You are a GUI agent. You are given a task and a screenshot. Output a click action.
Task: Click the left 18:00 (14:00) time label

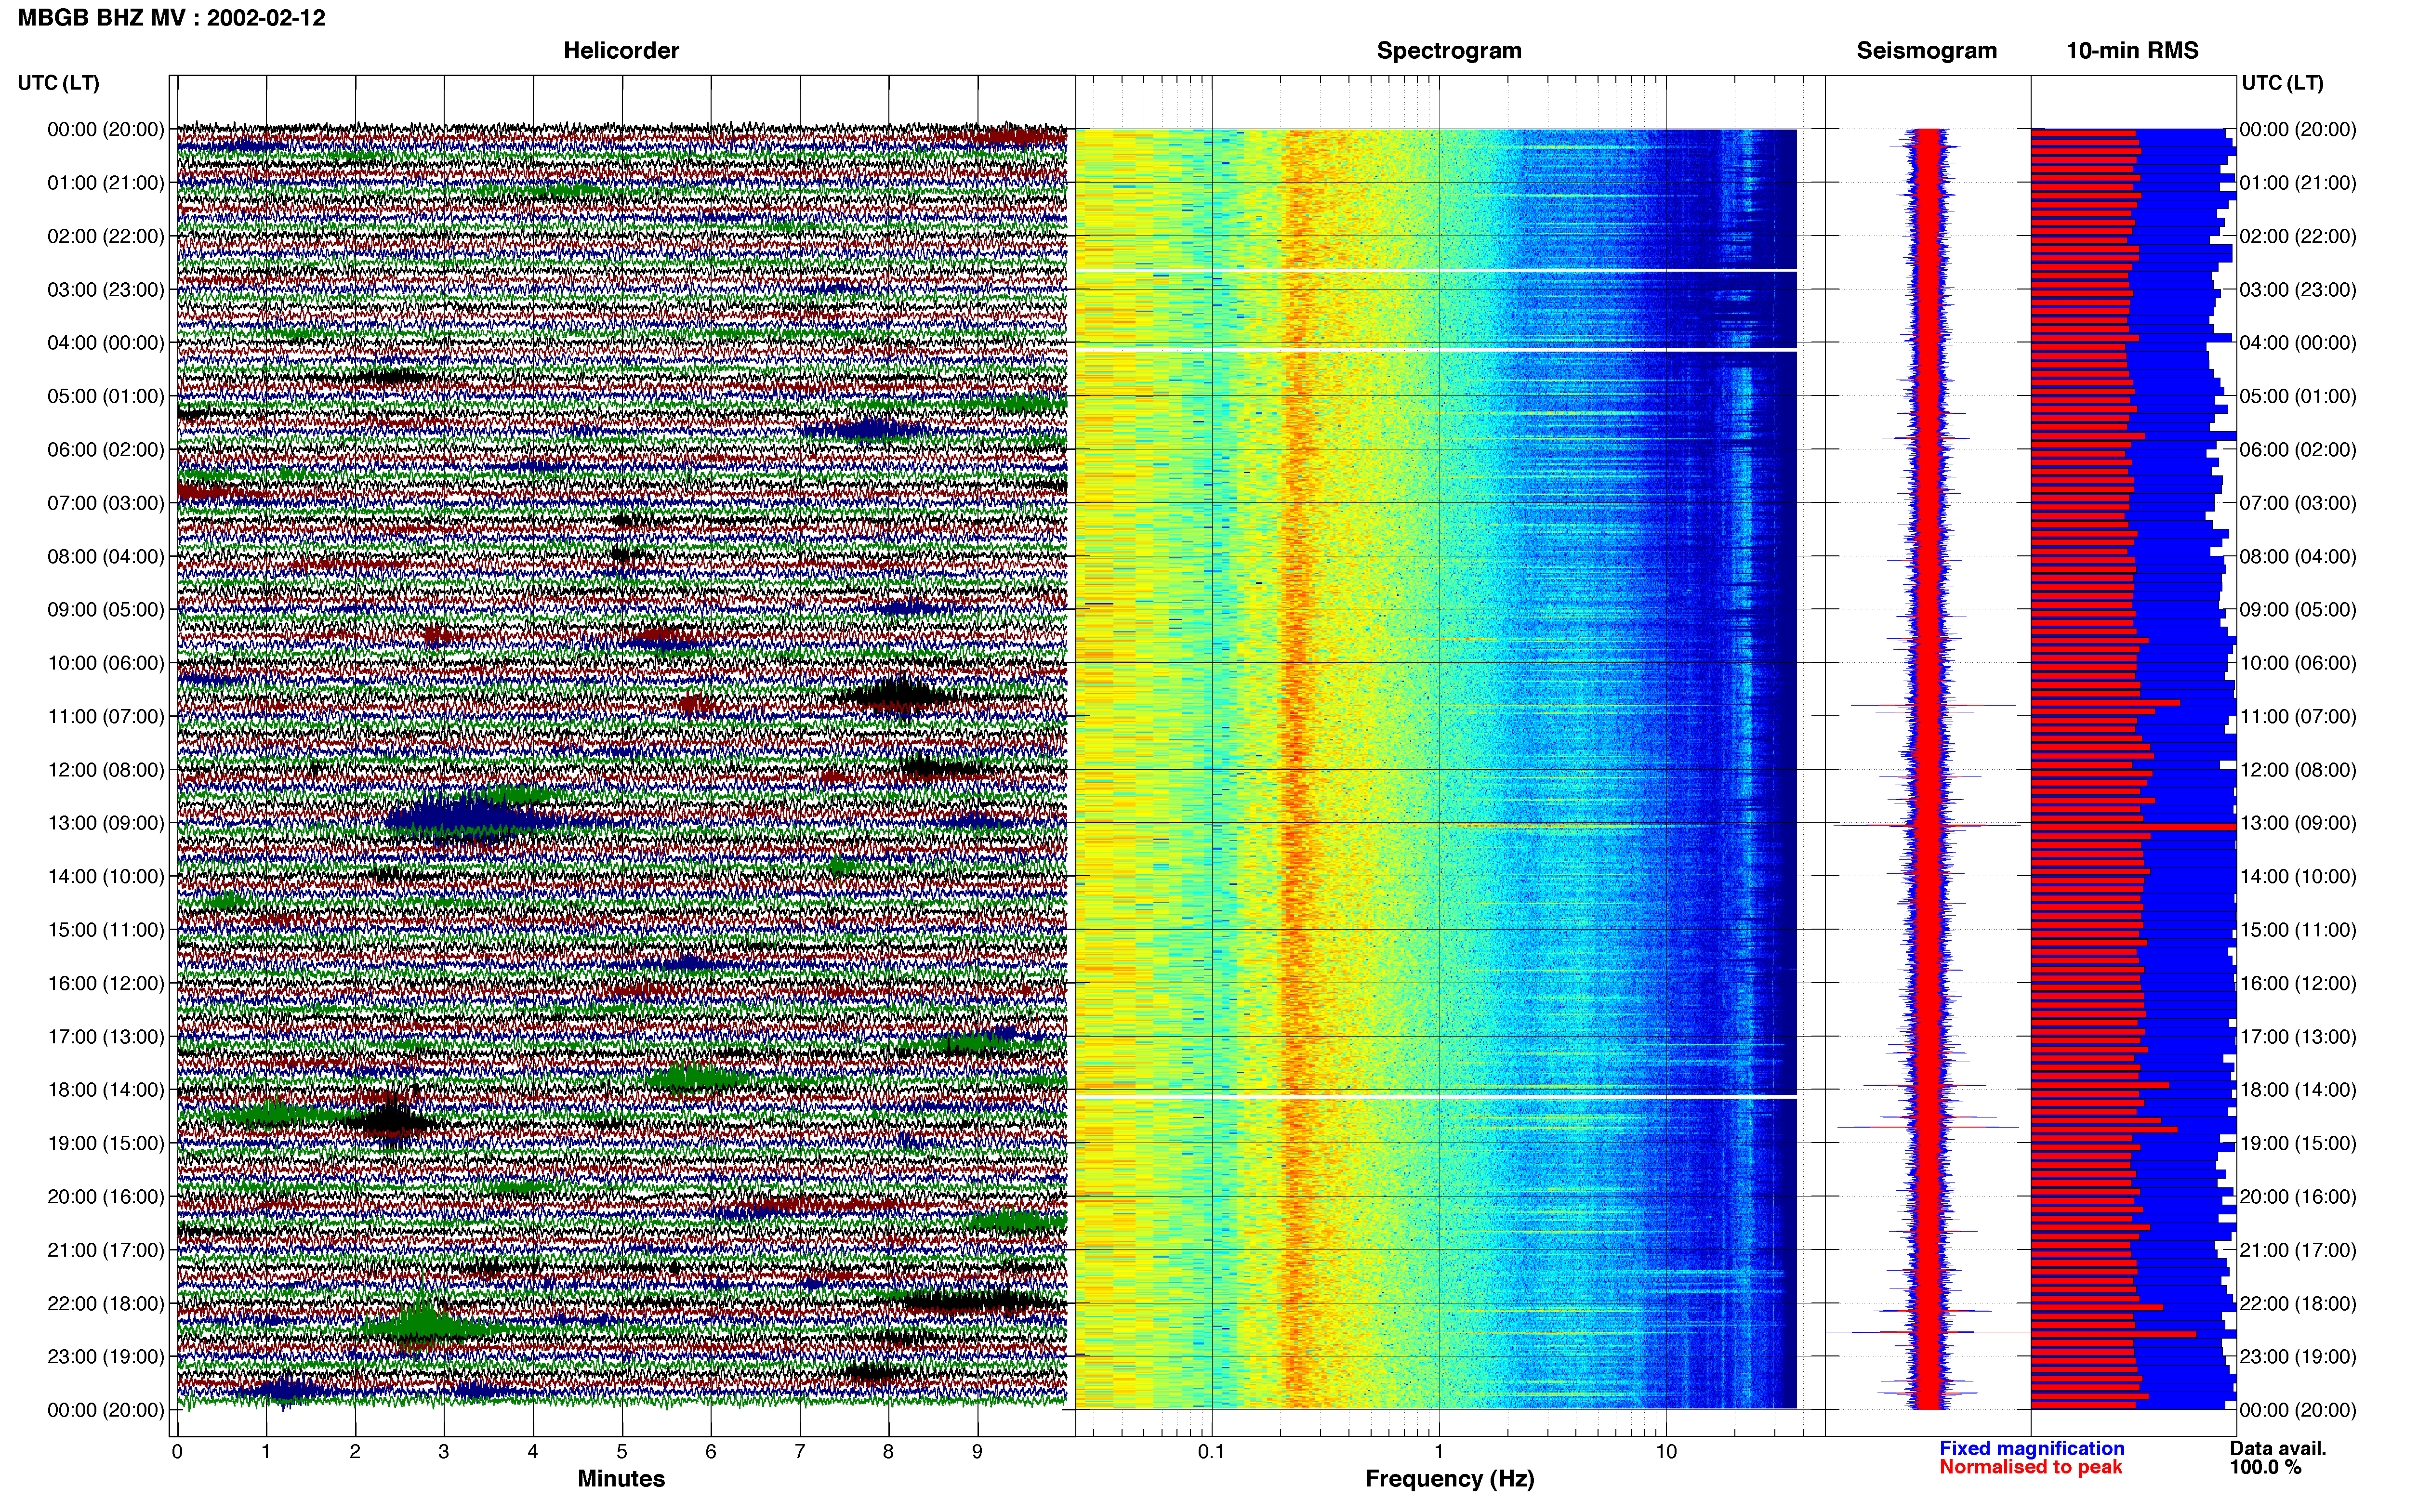point(106,1090)
